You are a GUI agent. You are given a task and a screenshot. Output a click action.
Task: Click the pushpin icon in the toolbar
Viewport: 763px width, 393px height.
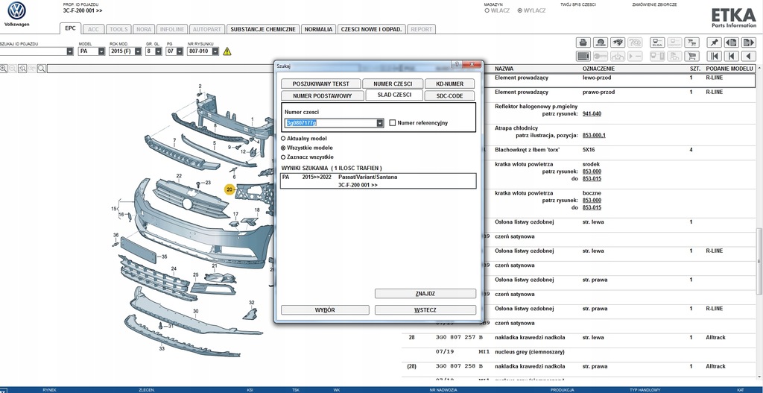point(715,43)
